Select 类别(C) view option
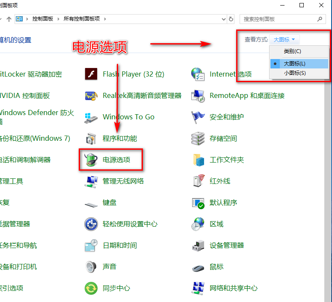 click(x=299, y=51)
